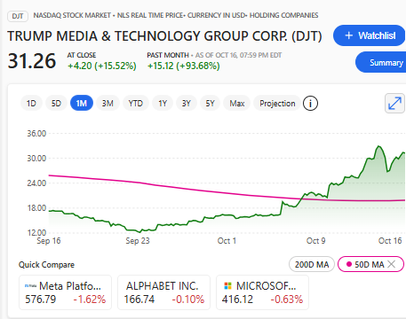
Task: Click the Microsoft logo icon
Action: tap(227, 285)
